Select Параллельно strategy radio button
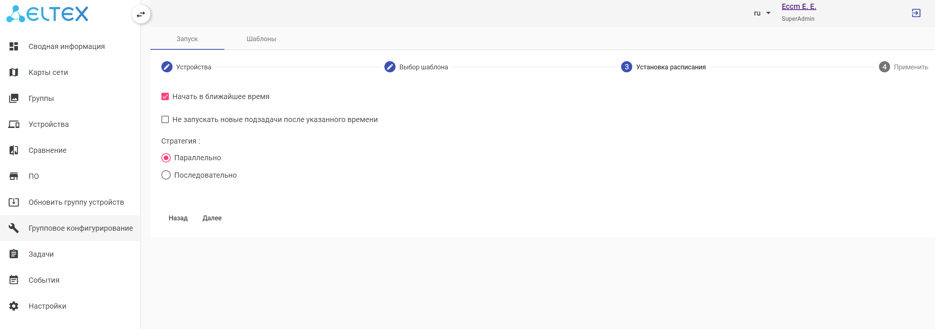The image size is (935, 329). [166, 158]
